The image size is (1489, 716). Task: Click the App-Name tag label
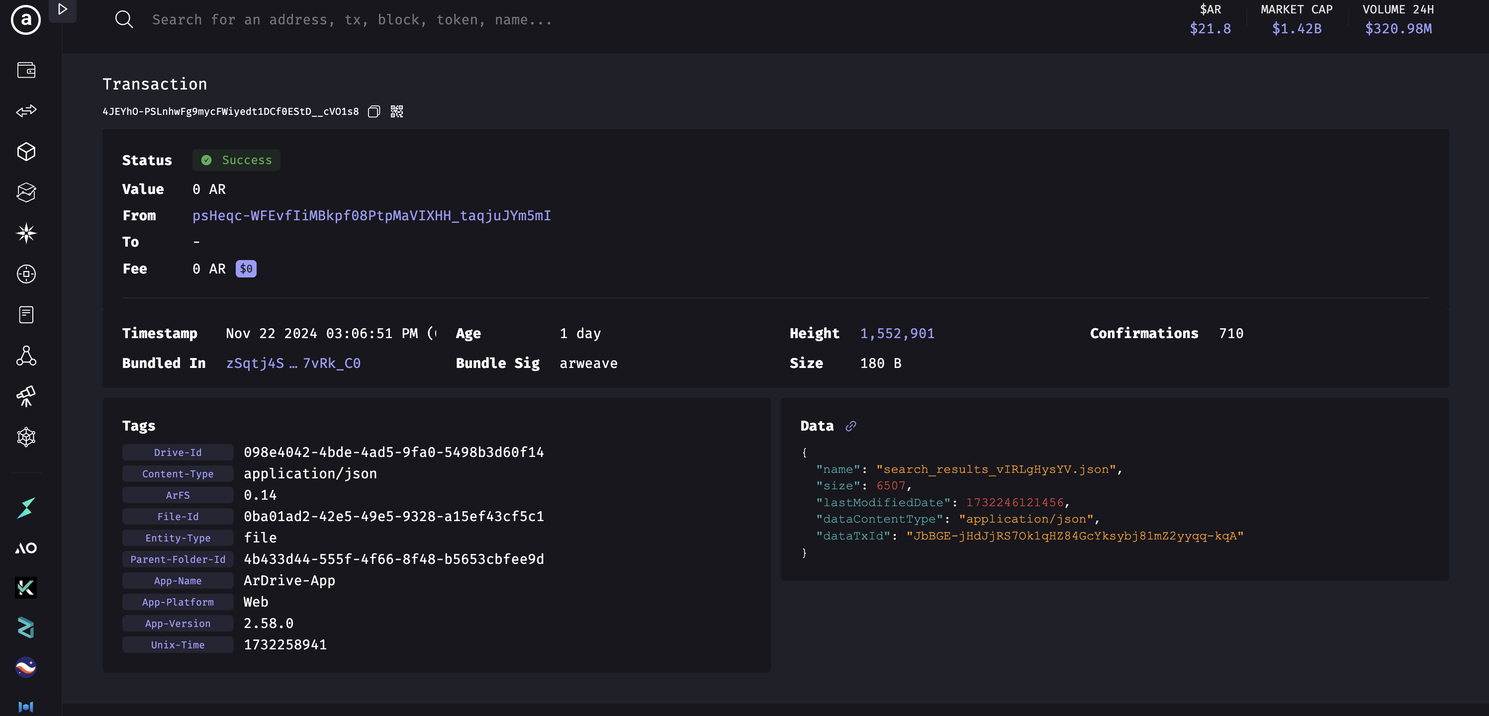point(178,581)
